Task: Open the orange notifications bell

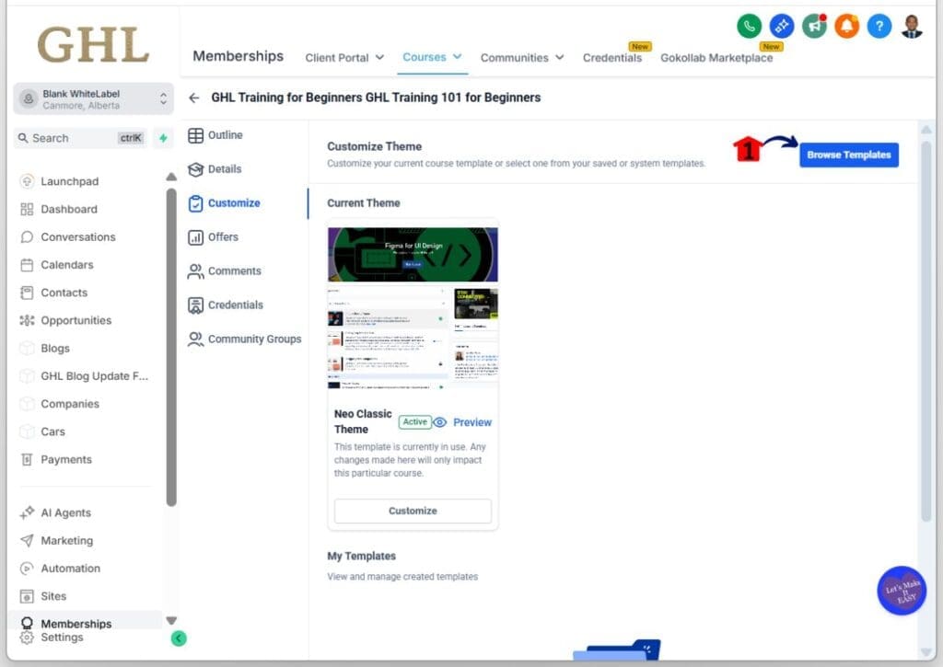Action: point(846,26)
